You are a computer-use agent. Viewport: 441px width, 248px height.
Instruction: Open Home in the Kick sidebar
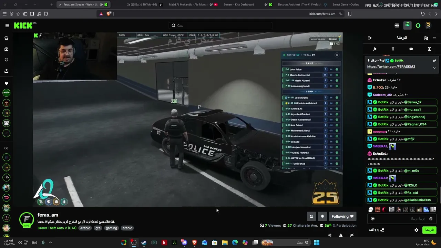coord(6,38)
